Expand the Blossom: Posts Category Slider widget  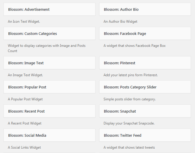[x=145, y=87]
